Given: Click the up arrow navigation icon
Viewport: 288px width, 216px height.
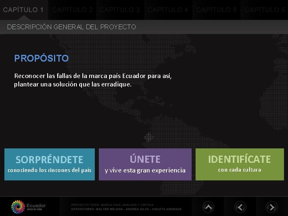Looking at the screenshot, I should coord(208,207).
